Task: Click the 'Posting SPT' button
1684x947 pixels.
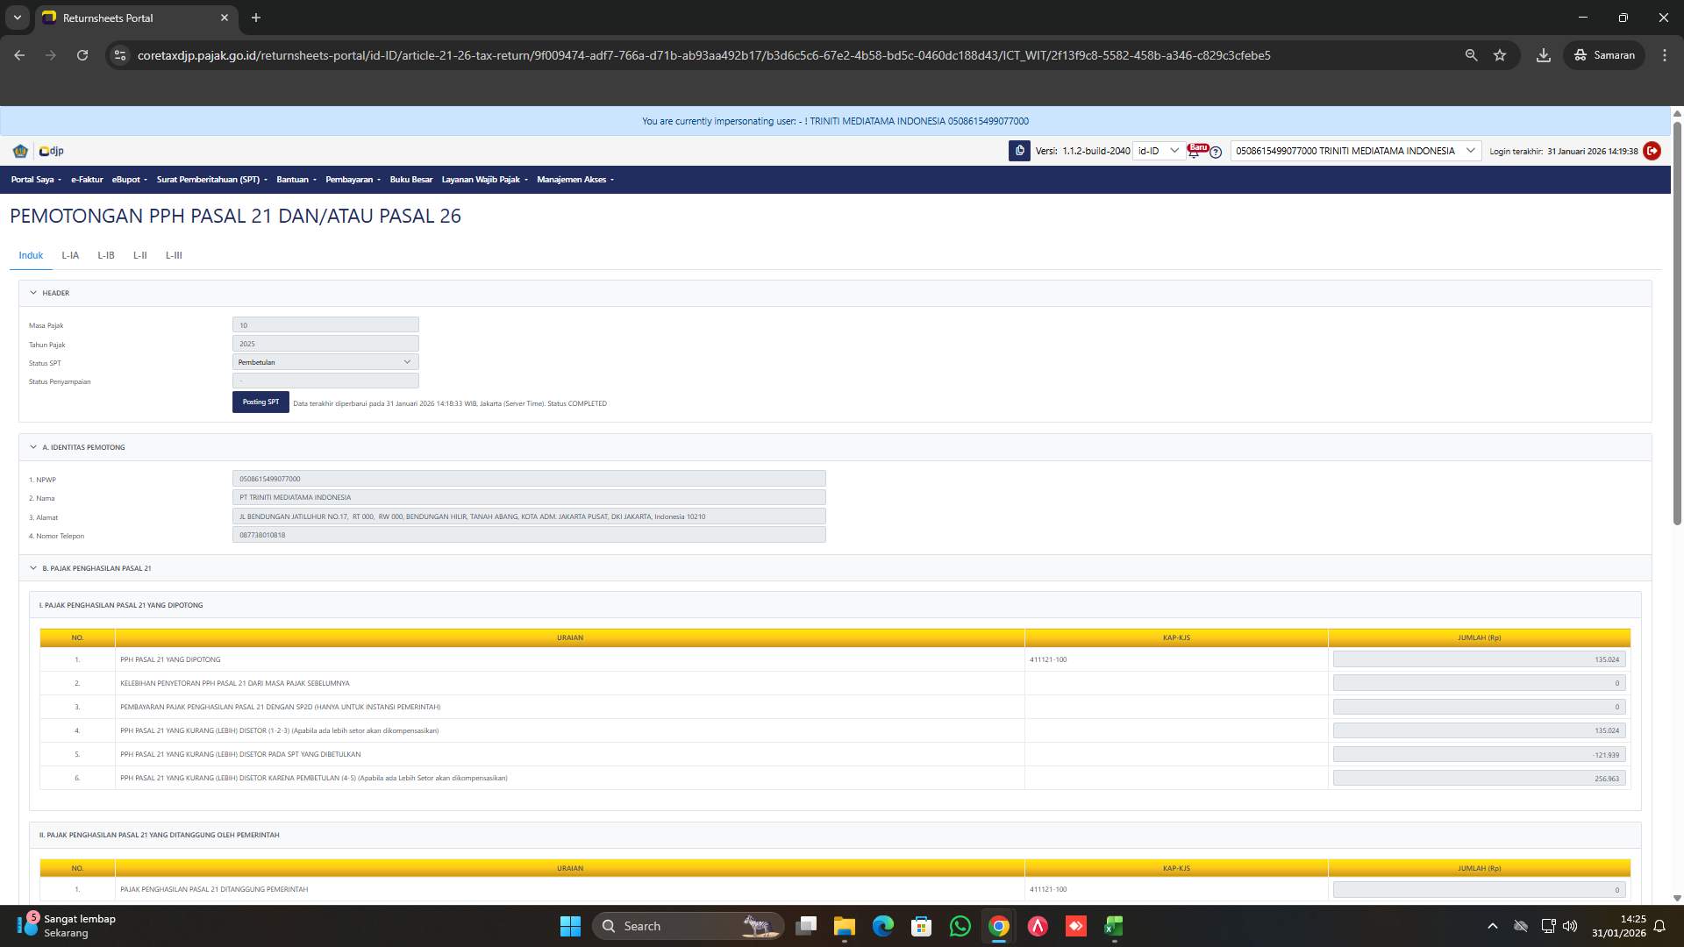Action: 260,402
